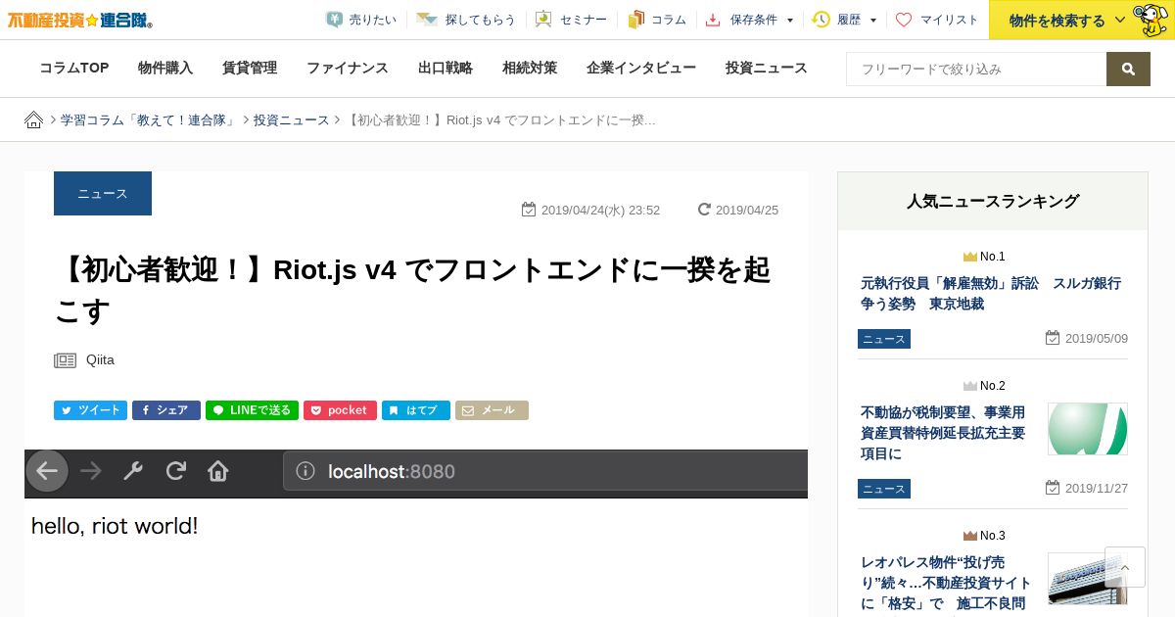This screenshot has width=1175, height=617.
Task: Open マイリスト with the heart icon
Action: tap(937, 20)
